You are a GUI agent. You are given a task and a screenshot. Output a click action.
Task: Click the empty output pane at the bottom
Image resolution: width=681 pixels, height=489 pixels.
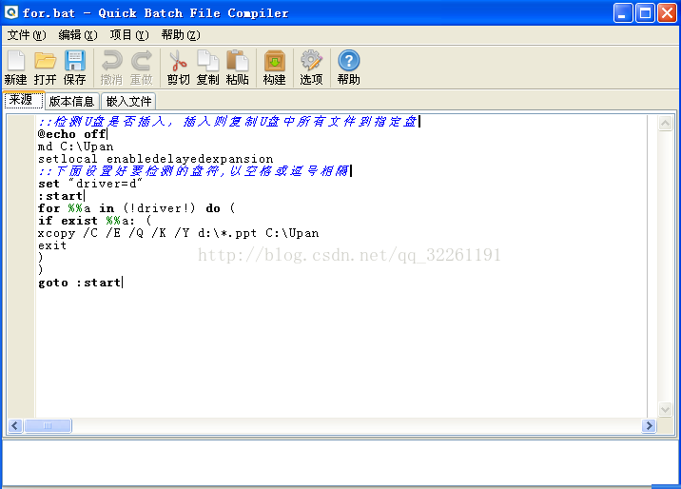340,463
